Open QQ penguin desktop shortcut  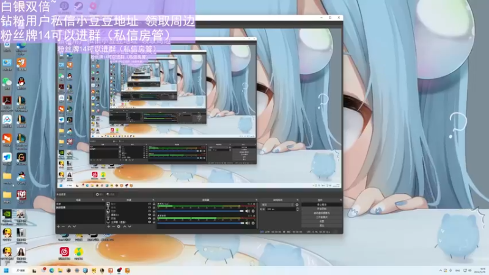pyautogui.click(x=21, y=84)
